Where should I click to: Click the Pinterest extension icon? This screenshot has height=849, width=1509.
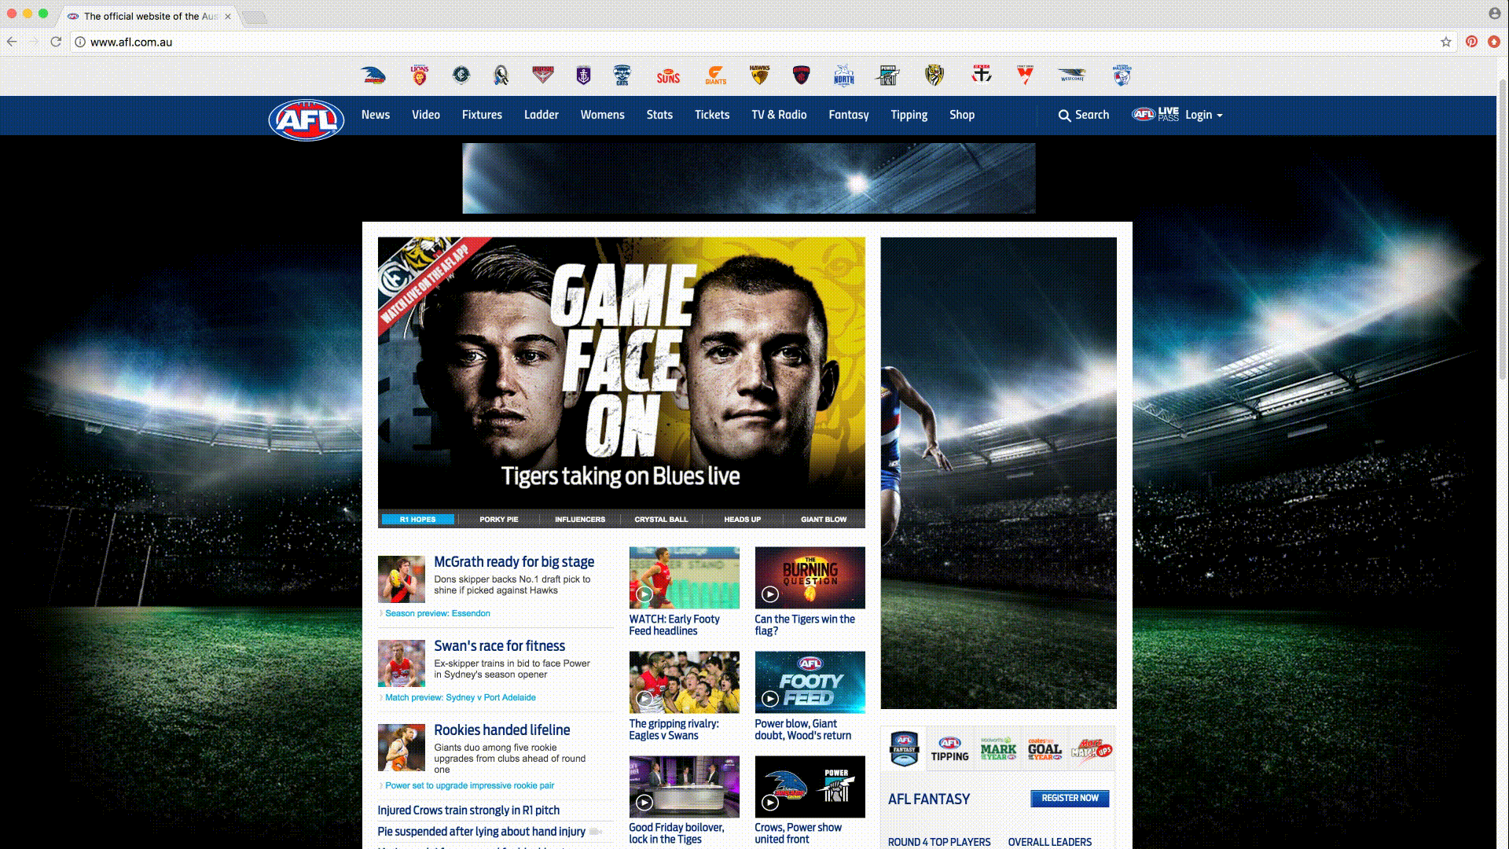click(1471, 42)
